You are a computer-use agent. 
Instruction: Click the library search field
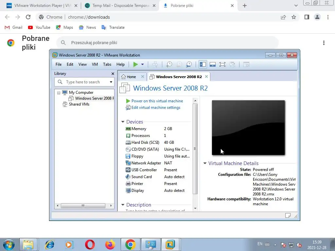coord(85,82)
